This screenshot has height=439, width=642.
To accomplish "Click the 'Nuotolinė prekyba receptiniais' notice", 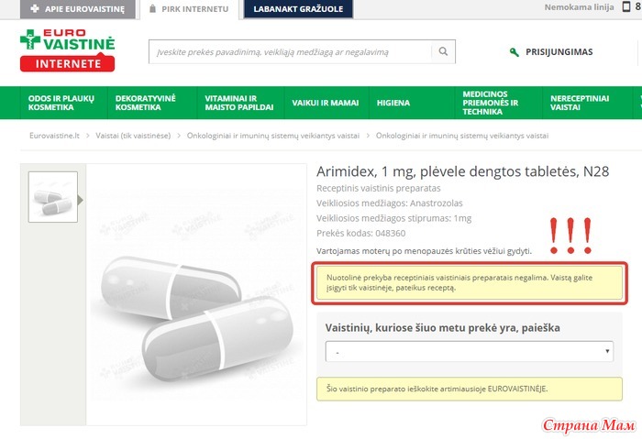I will pos(470,282).
